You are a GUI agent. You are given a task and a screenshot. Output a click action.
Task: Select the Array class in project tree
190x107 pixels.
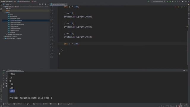coord(11,15)
